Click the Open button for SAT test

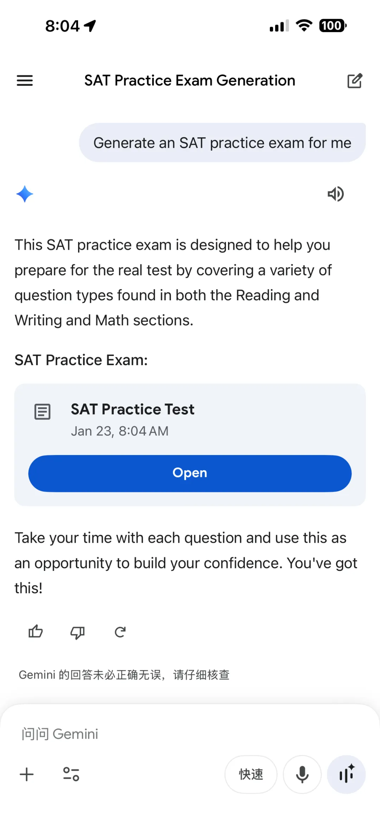[190, 473]
